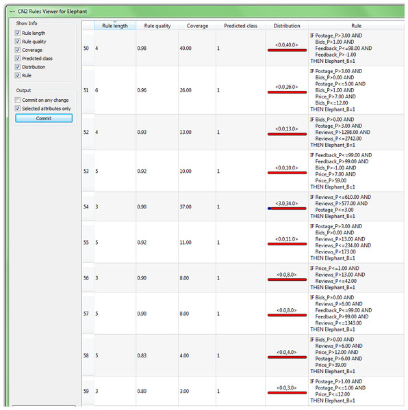The image size is (408, 410).
Task: Disable the Predicted class checkbox
Action: coord(18,58)
